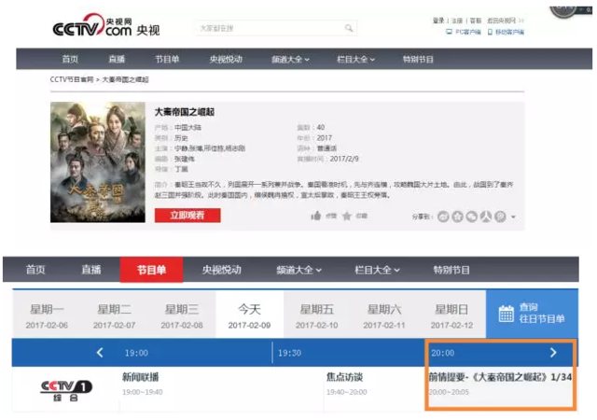Select 星期一 2017-02-06 schedule tab
Image resolution: width=597 pixels, height=420 pixels.
click(x=47, y=315)
